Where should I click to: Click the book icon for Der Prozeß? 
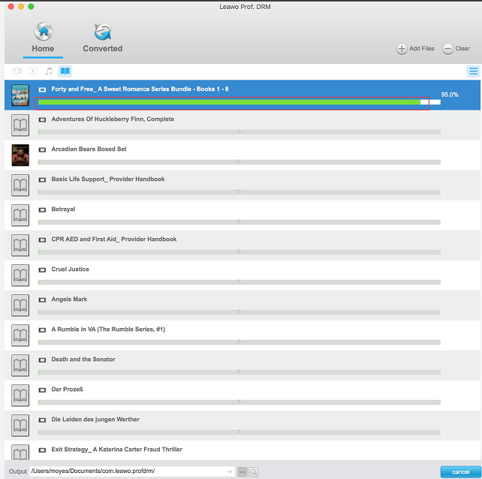point(20,396)
